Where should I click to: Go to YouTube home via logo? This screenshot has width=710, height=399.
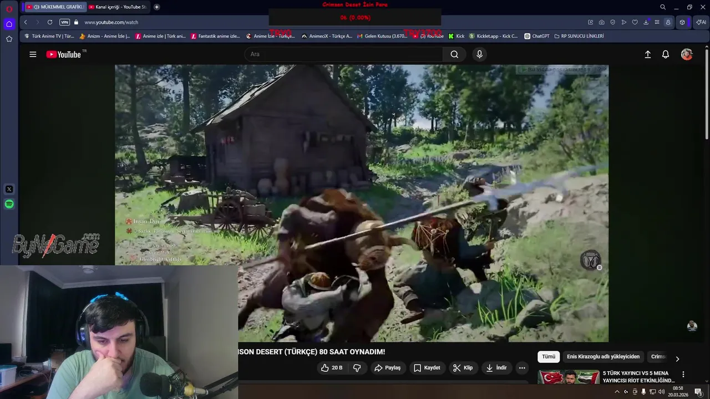[x=64, y=54]
